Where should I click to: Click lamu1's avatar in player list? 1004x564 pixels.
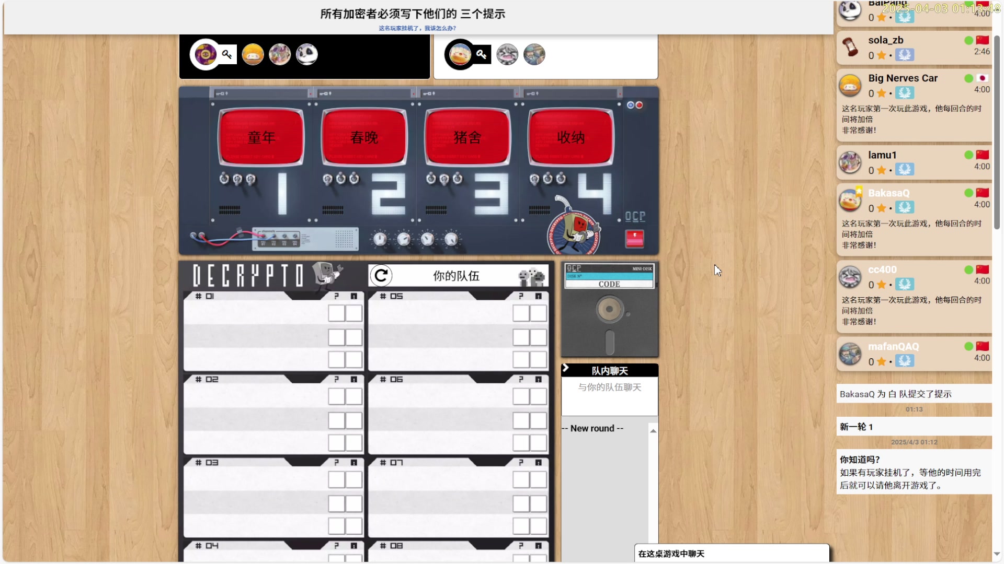tap(850, 162)
